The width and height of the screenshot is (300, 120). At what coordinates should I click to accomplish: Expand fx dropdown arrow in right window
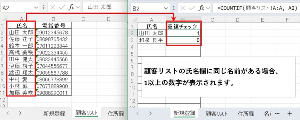tap(208, 8)
